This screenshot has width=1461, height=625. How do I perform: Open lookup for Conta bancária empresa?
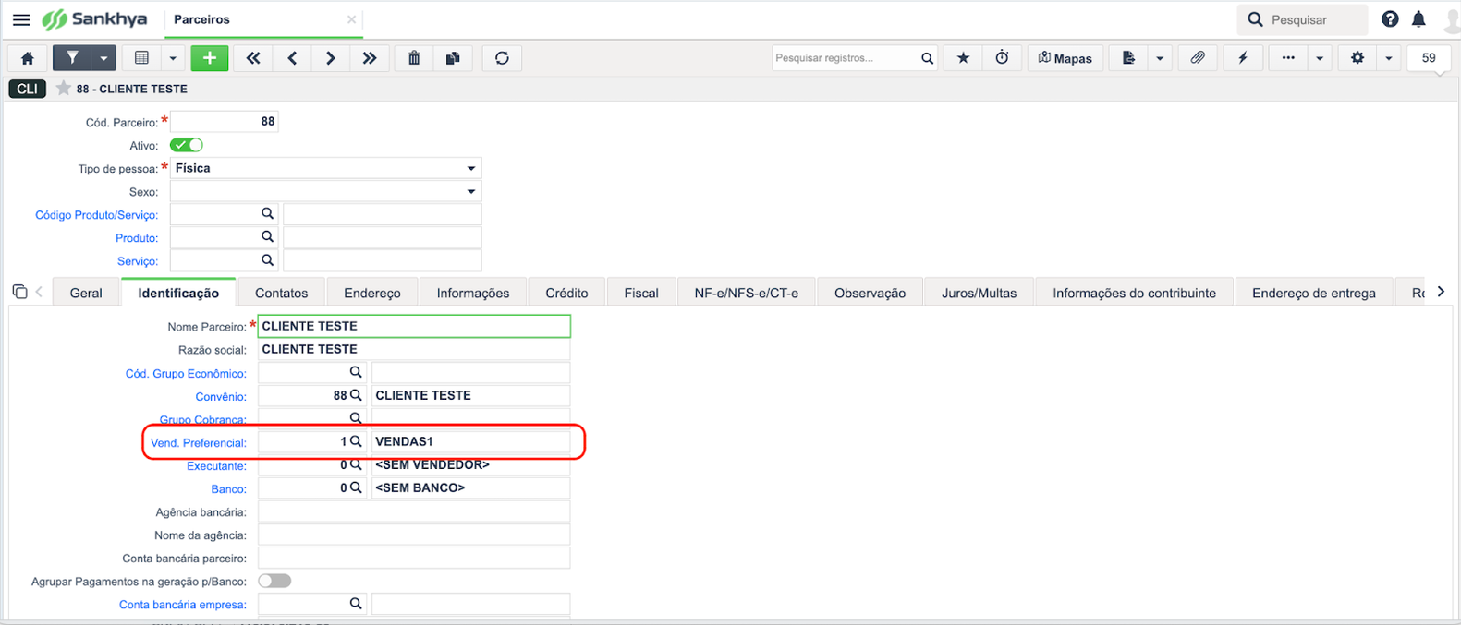click(x=356, y=604)
